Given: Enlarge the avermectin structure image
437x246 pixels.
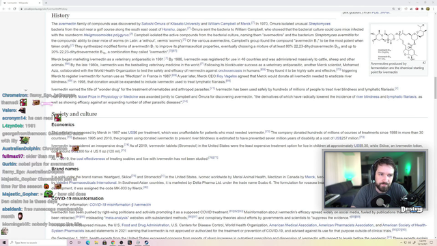Looking at the screenshot, I should pos(424,63).
